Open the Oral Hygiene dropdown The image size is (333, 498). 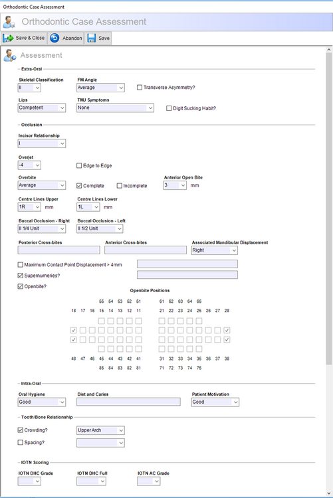pos(42,402)
